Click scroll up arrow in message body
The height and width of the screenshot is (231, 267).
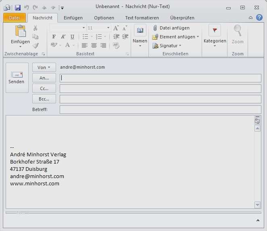tap(257, 128)
